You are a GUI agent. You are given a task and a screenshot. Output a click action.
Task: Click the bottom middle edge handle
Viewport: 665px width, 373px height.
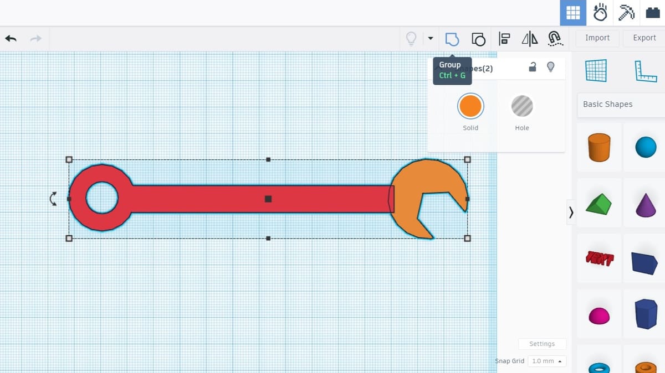(268, 238)
